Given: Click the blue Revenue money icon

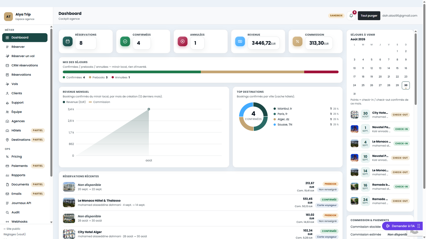Looking at the screenshot, I should coord(240,41).
